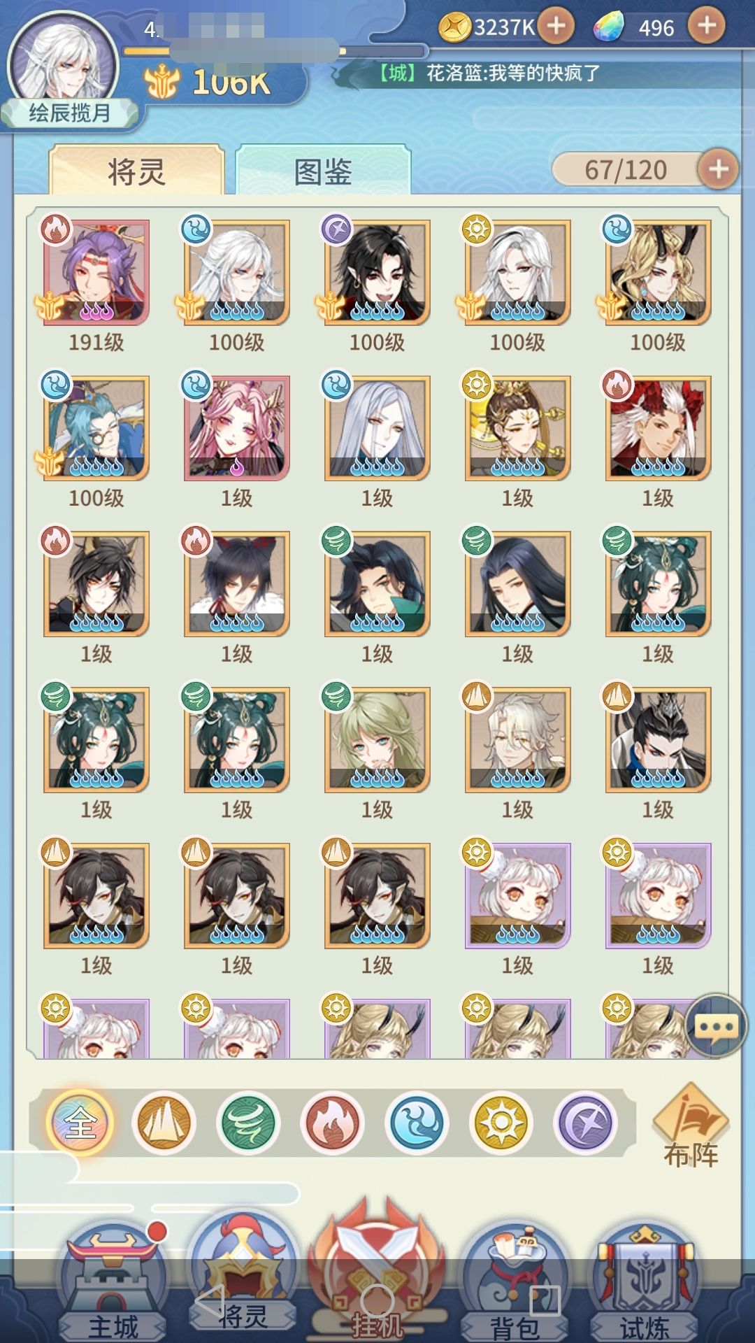Viewport: 755px width, 1343px height.
Task: Add rainbow gems with plus button
Action: [707, 27]
